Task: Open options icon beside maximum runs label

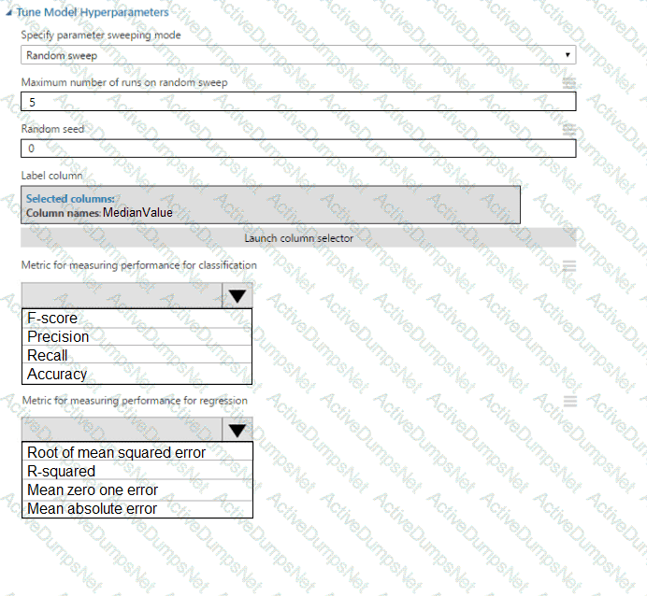Action: coord(568,83)
